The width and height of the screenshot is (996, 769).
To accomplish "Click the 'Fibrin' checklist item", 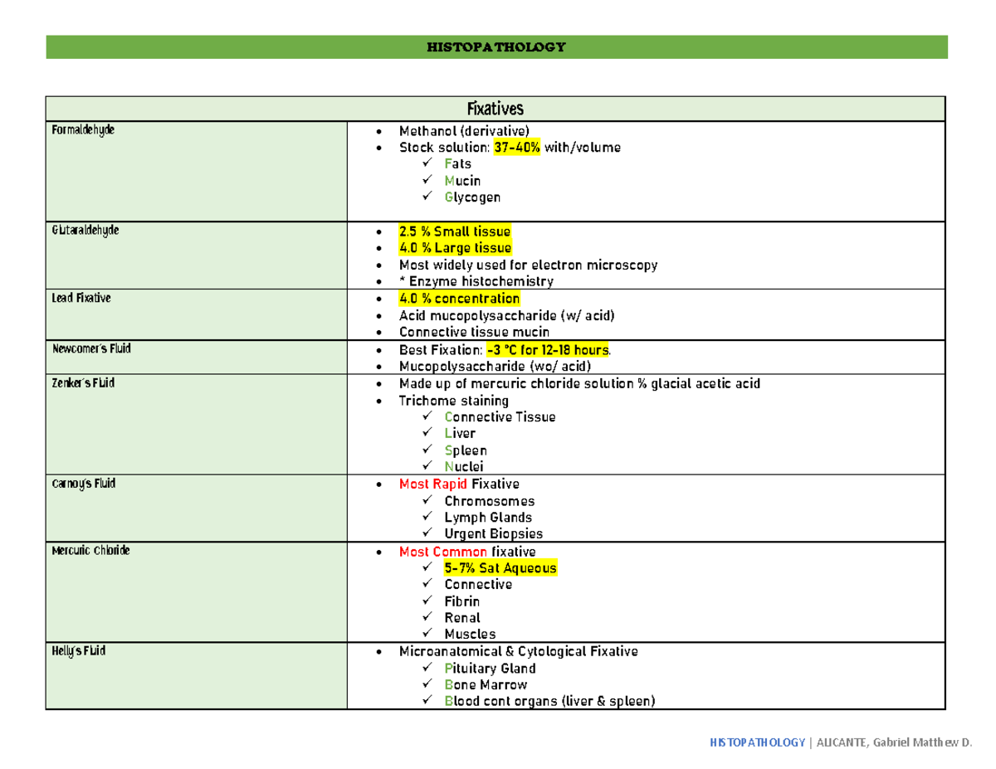I will 461,601.
